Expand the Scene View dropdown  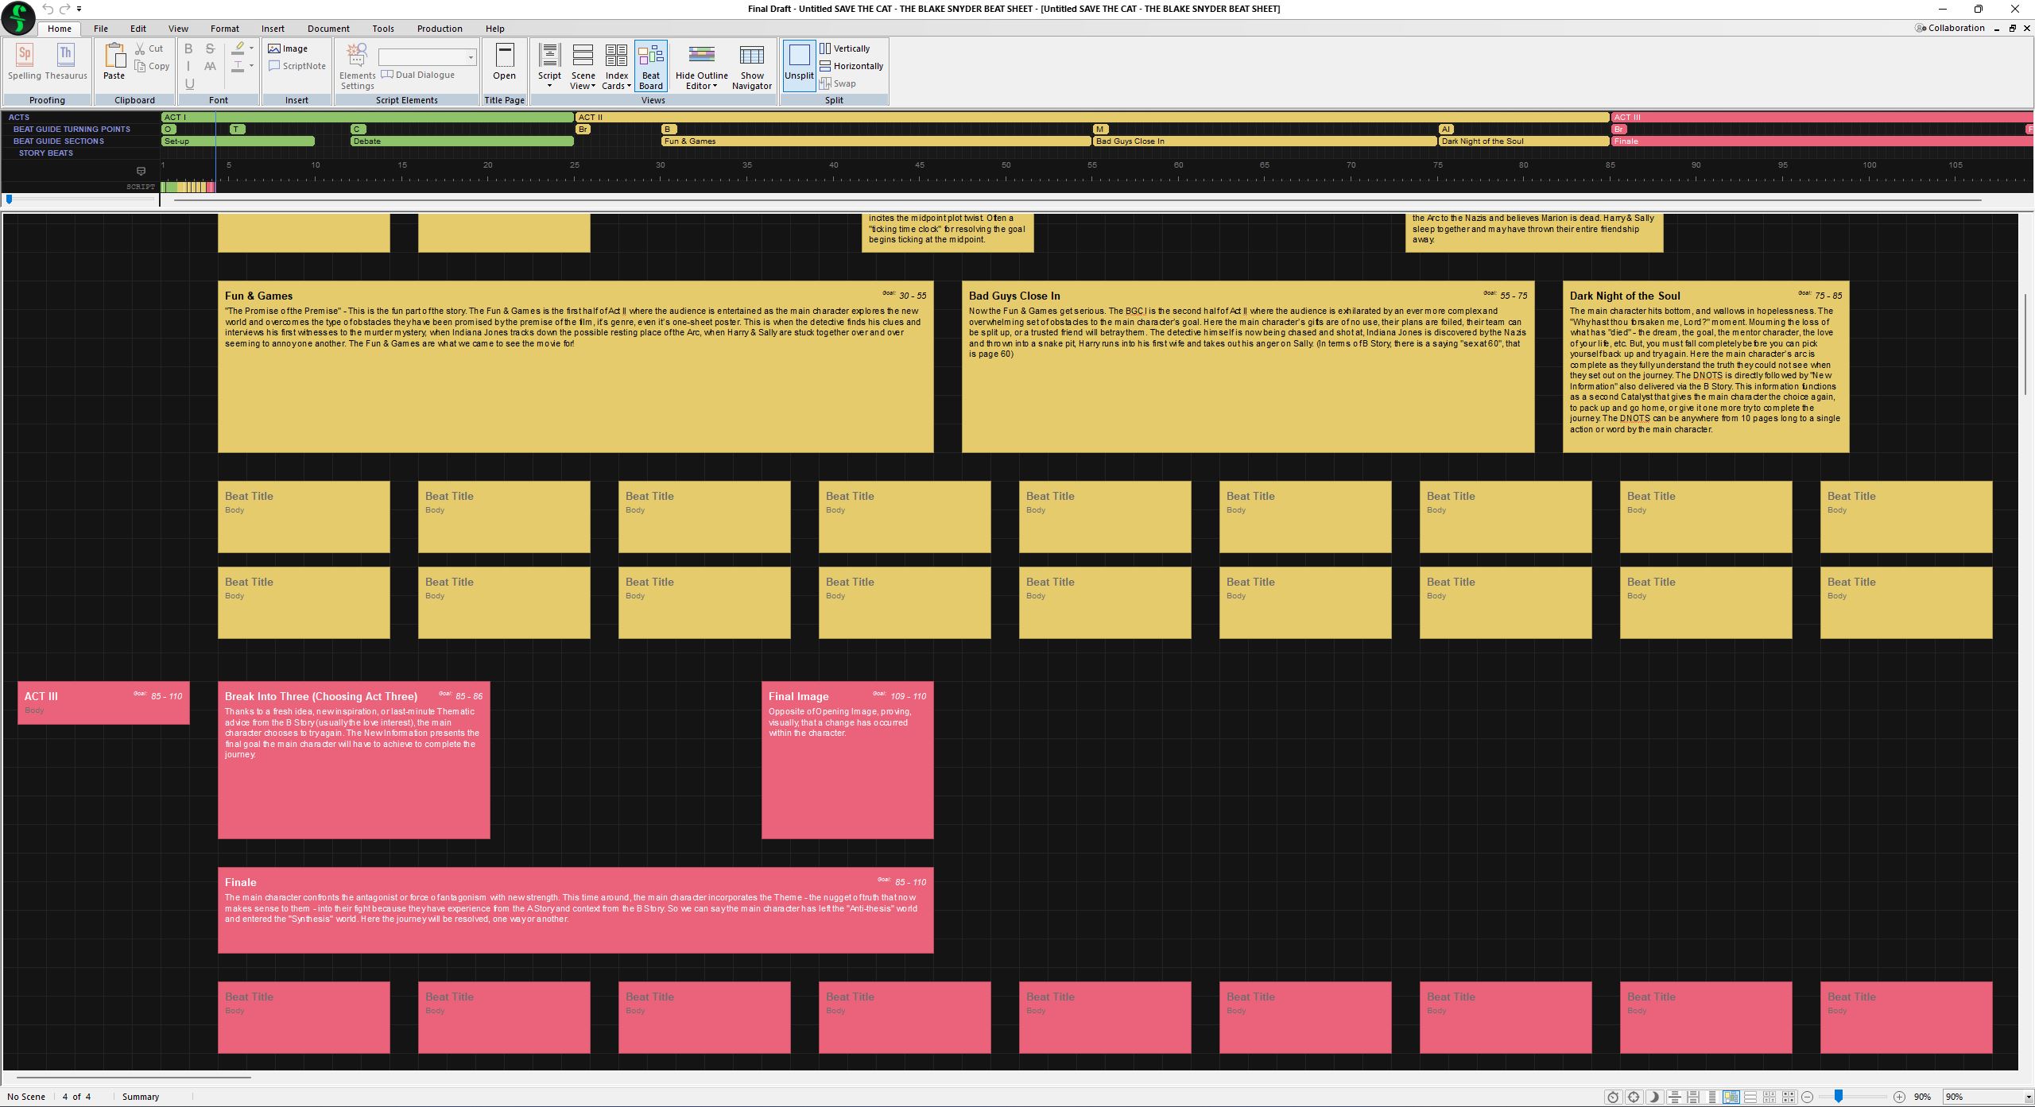tap(593, 86)
